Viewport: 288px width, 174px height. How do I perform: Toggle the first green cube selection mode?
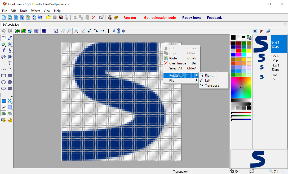coord(17,31)
